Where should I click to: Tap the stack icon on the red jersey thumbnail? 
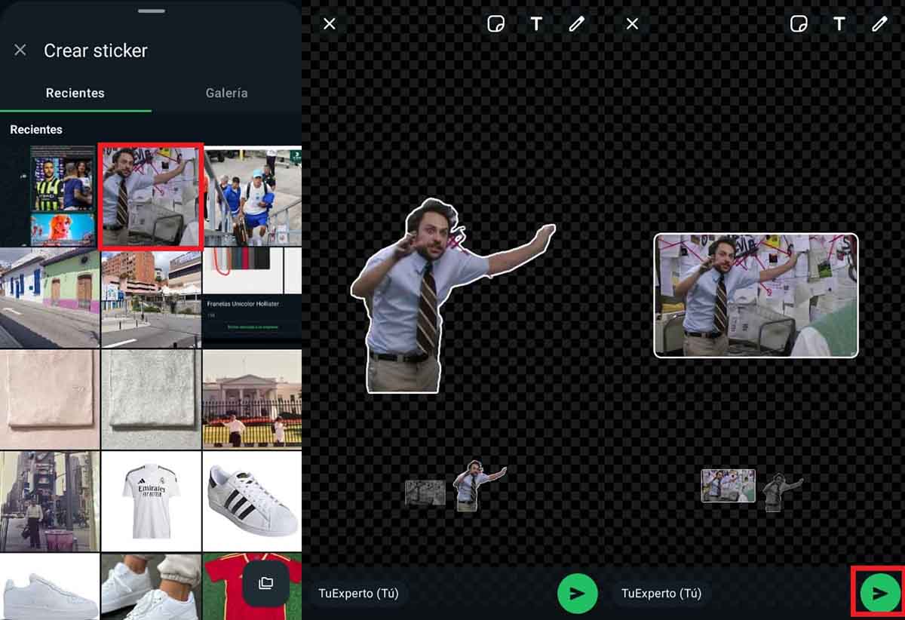(267, 584)
